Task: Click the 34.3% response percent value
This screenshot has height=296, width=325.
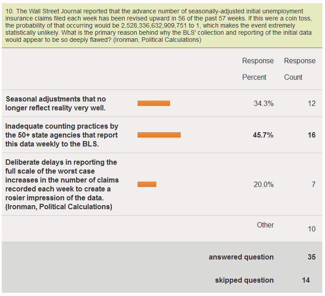Action: 264,103
